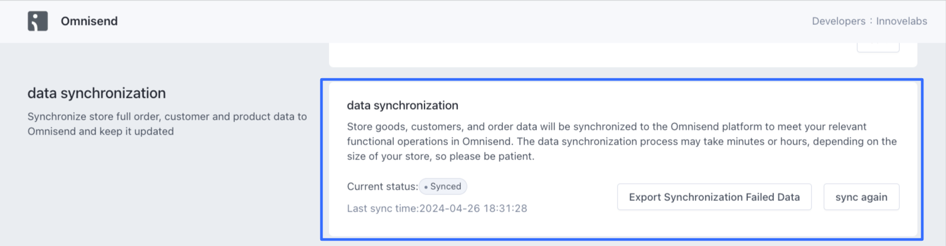Click the Innovelabs developer name
946x246 pixels.
click(901, 21)
